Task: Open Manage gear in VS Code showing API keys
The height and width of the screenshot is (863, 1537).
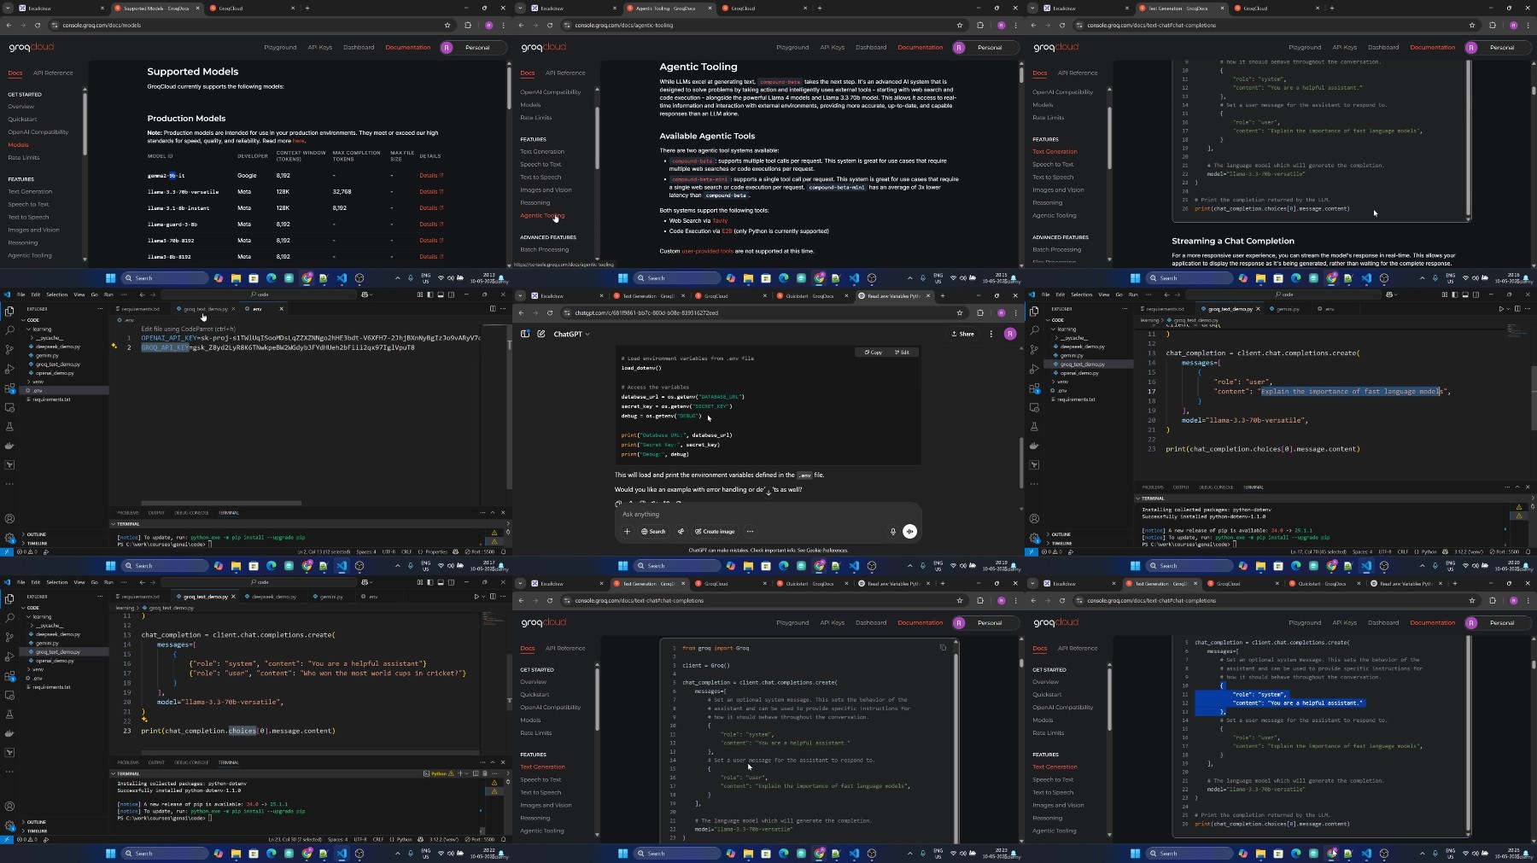Action: click(9, 538)
